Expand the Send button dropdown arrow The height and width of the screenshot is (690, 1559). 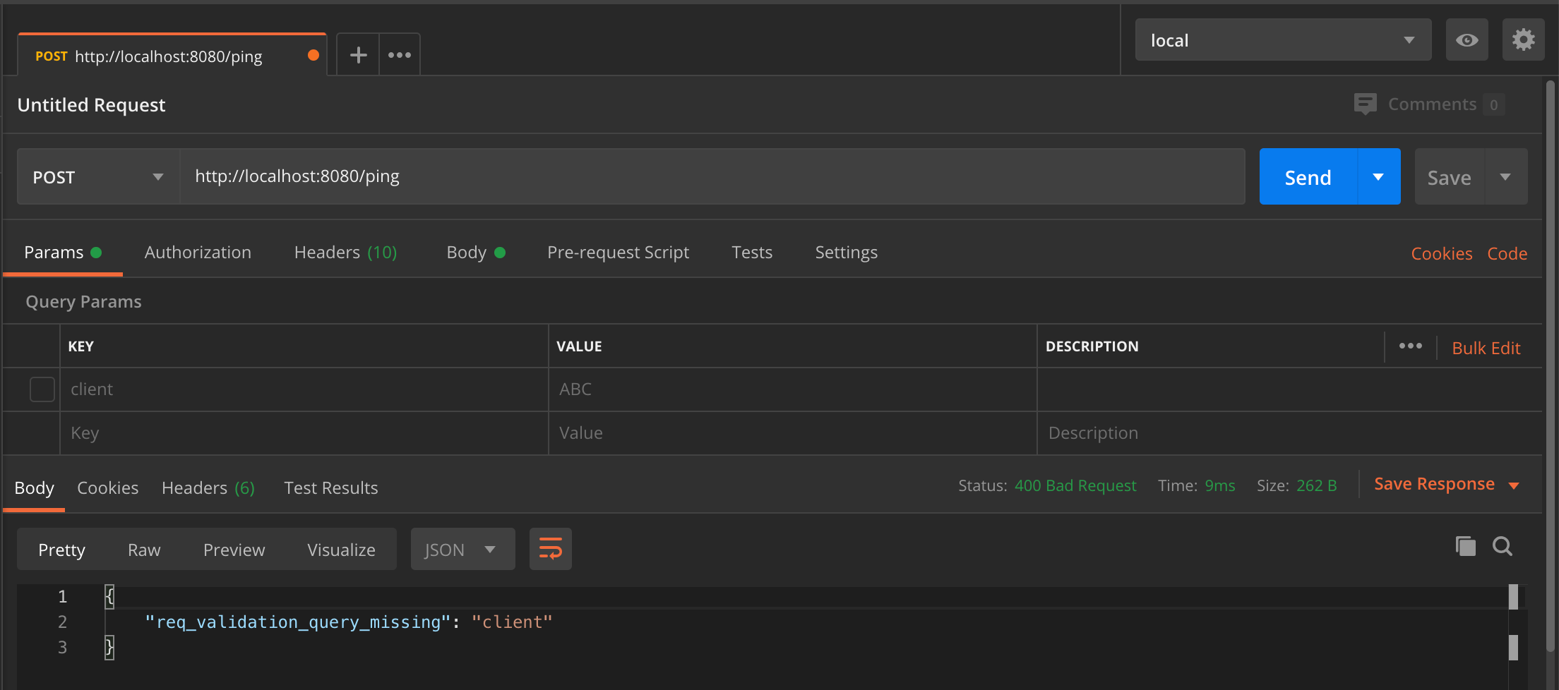click(1378, 177)
